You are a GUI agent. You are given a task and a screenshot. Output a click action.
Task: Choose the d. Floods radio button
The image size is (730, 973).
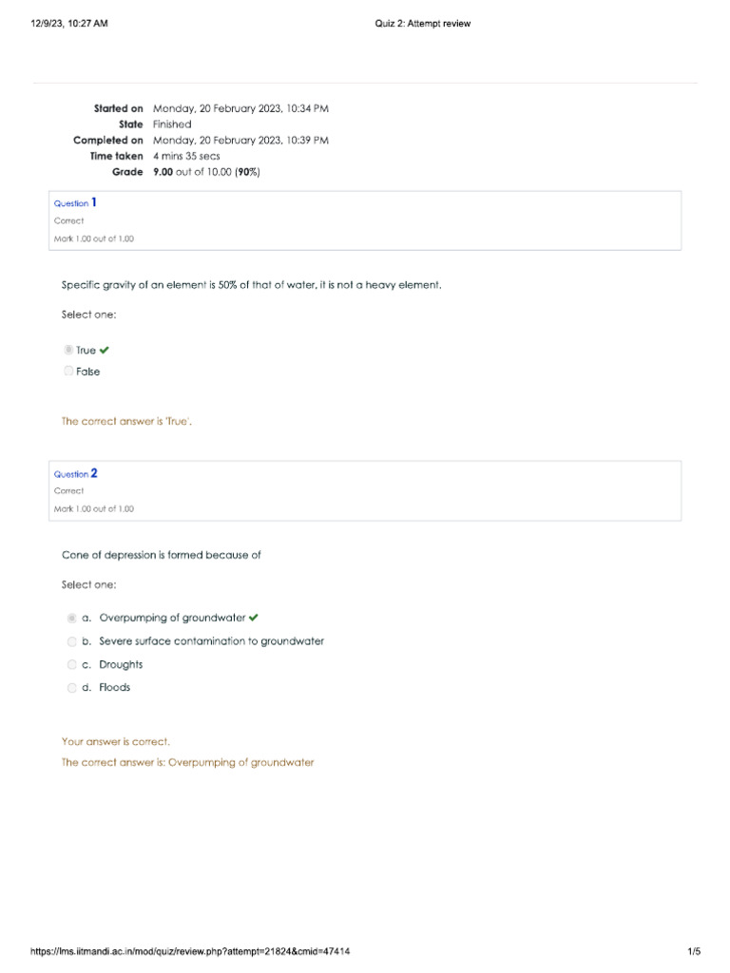coord(72,688)
